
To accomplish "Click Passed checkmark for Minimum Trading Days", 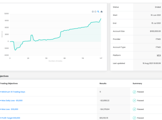I will click(x=134, y=92).
